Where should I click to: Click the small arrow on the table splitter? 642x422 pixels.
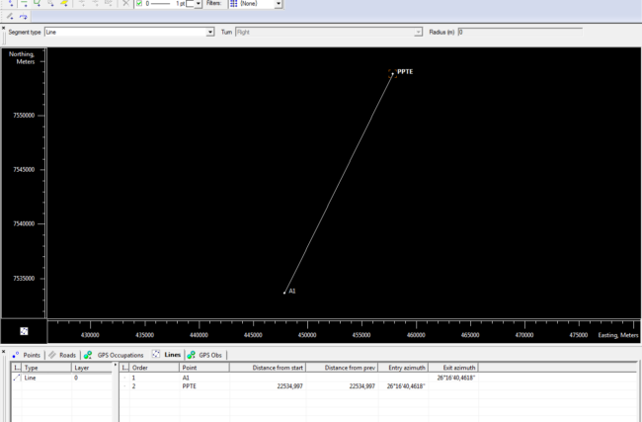click(115, 365)
